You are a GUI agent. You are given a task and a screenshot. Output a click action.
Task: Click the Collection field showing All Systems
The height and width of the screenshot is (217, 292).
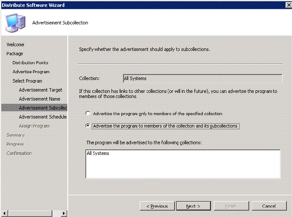202,78
